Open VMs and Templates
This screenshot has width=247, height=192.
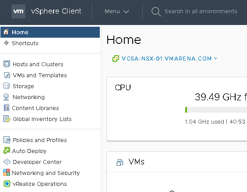pos(40,75)
